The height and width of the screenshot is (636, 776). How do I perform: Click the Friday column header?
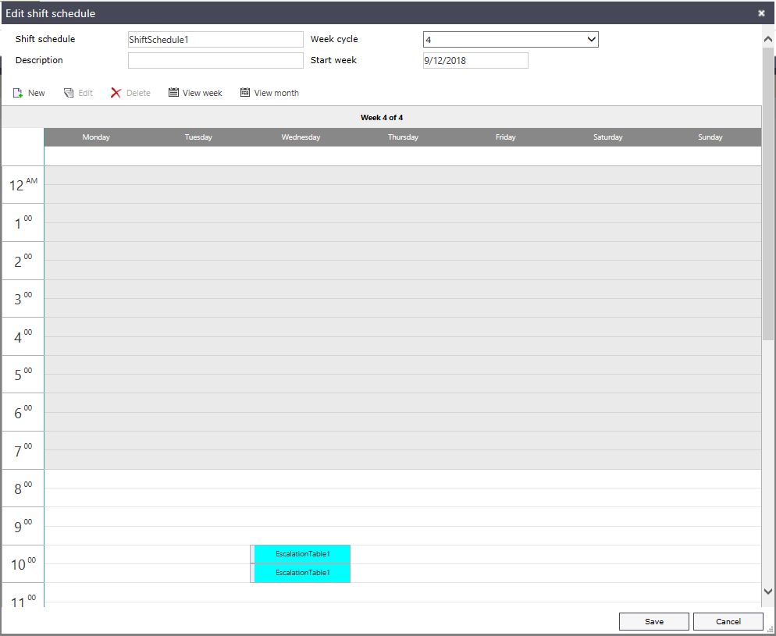(x=505, y=137)
